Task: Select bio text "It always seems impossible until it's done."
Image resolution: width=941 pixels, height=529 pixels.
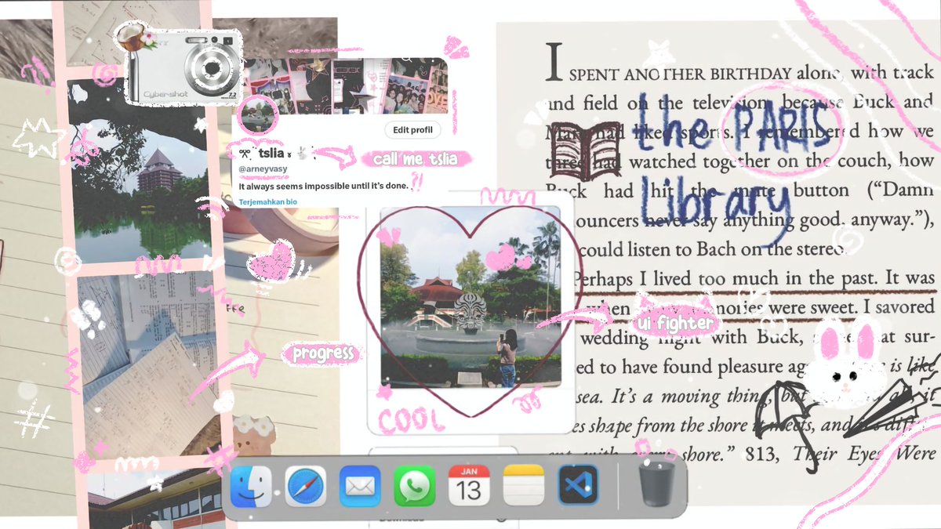Action: point(325,187)
